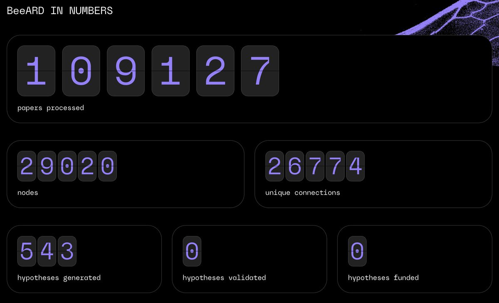Screen dimensions: 499x303
Task: Click the 0 tile above hypotheses funded
Action: [x=357, y=251]
